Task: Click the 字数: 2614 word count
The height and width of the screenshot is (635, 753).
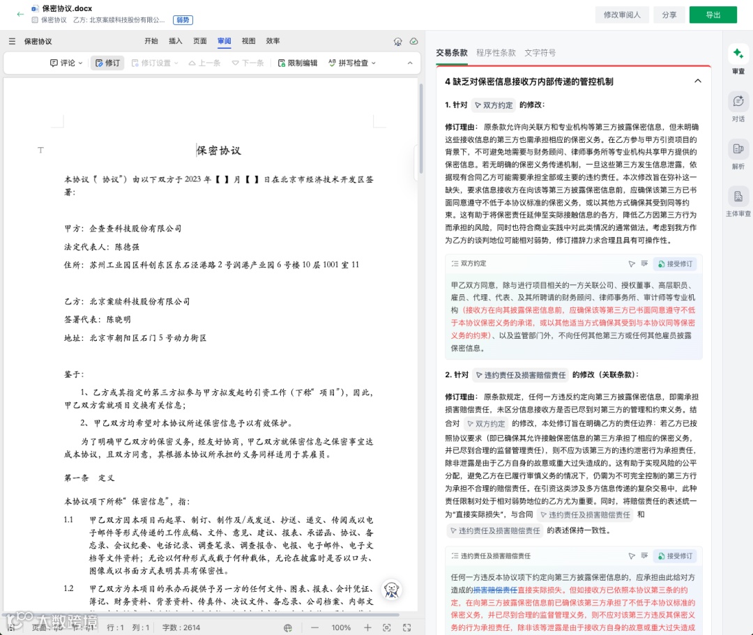Action: coord(181,628)
